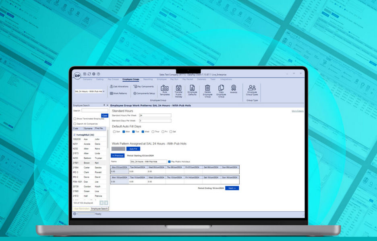Click the DP application logo button

(77, 76)
